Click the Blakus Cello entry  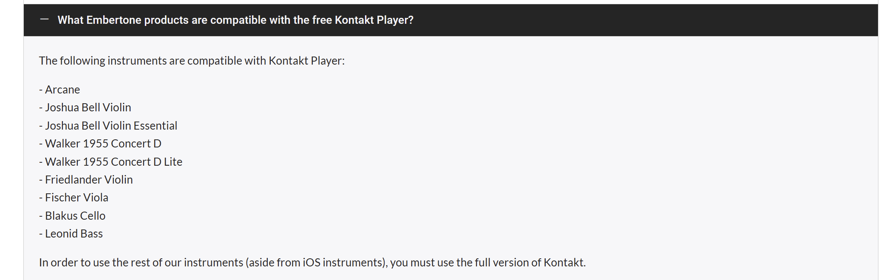[72, 216]
